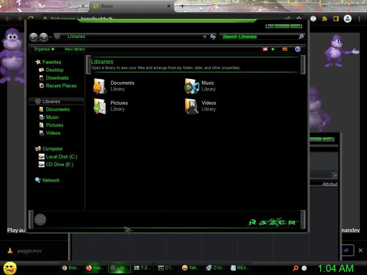Open the Organize menu

click(x=44, y=49)
